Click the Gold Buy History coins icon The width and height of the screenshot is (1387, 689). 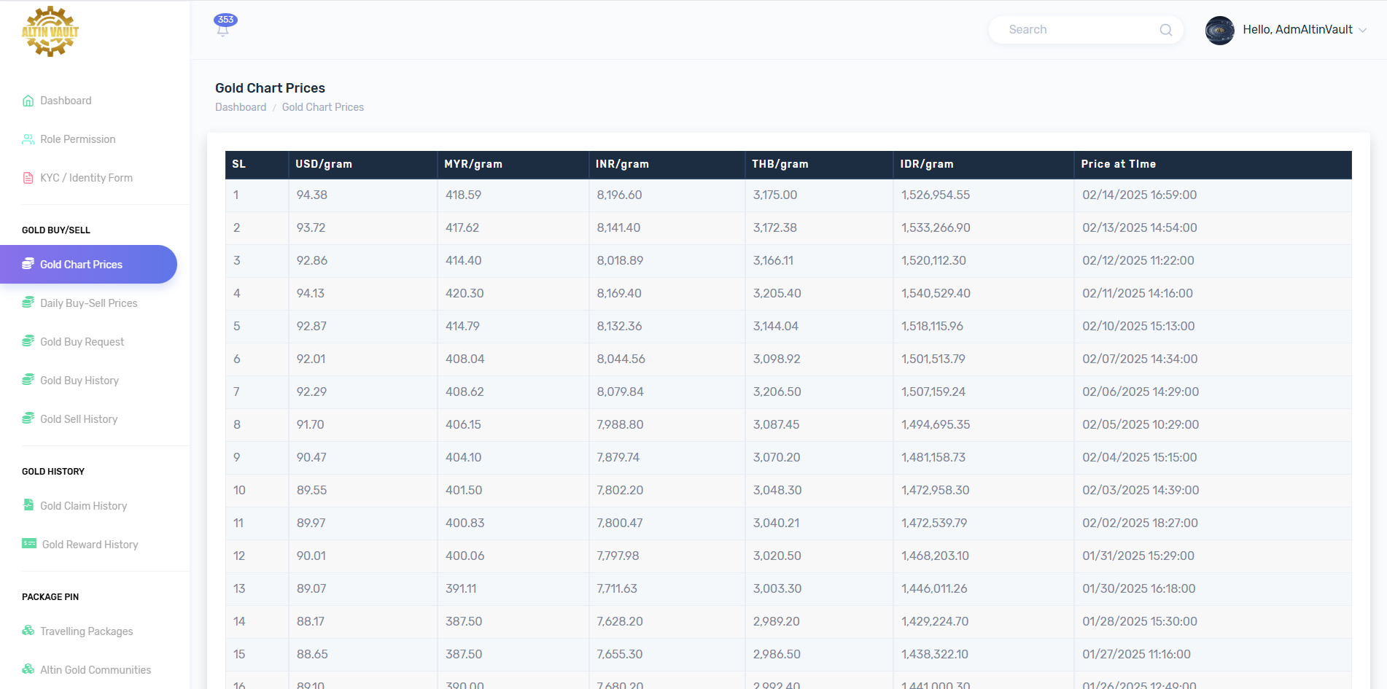click(28, 380)
